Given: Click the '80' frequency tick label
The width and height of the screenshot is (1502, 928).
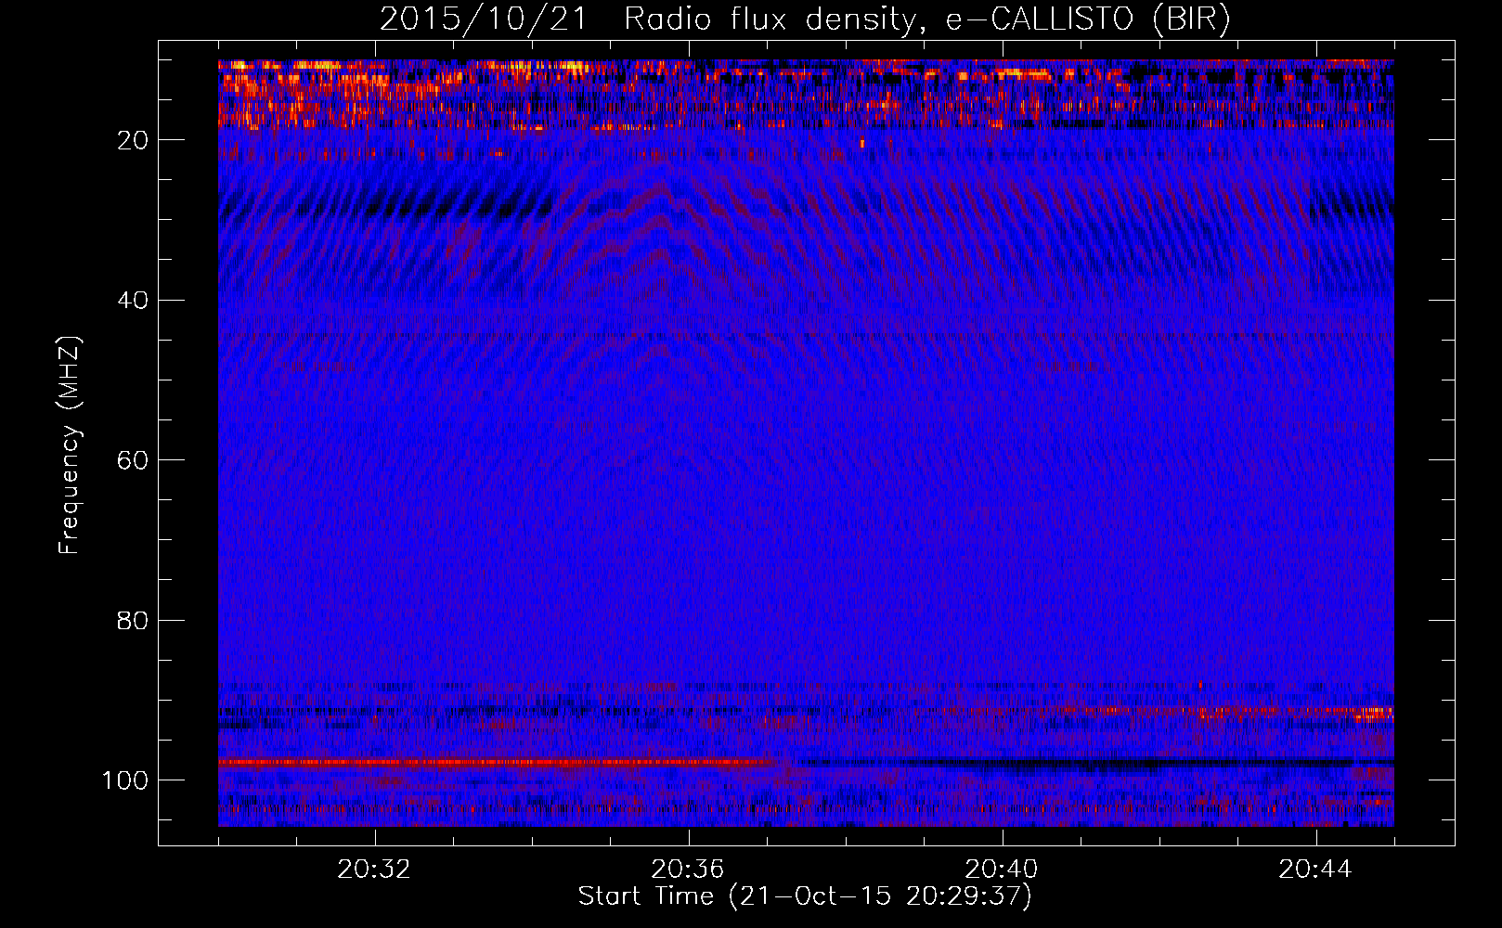Looking at the screenshot, I should point(134,621).
